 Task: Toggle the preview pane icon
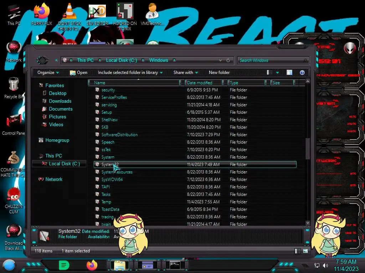[289, 73]
